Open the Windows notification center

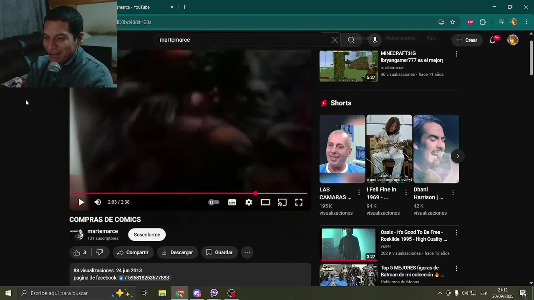(x=523, y=293)
